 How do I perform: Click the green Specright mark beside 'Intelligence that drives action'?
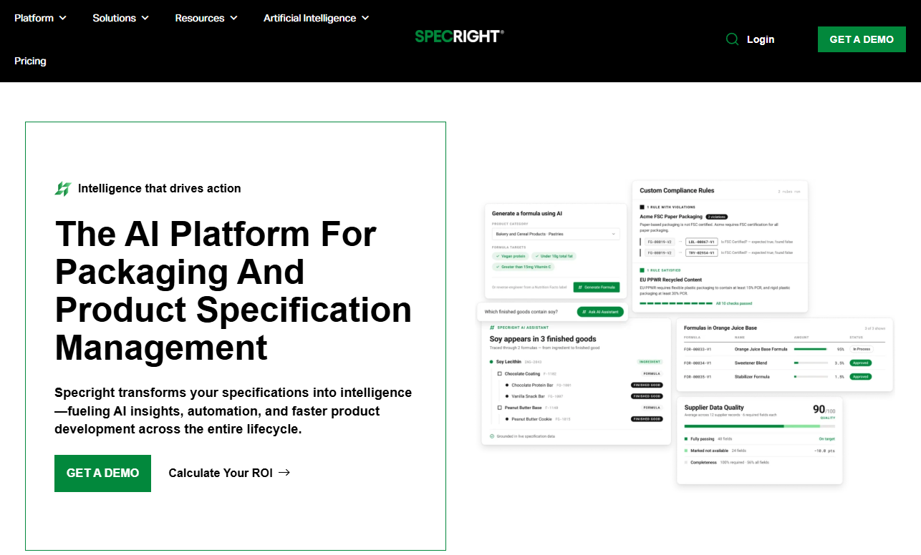(63, 189)
